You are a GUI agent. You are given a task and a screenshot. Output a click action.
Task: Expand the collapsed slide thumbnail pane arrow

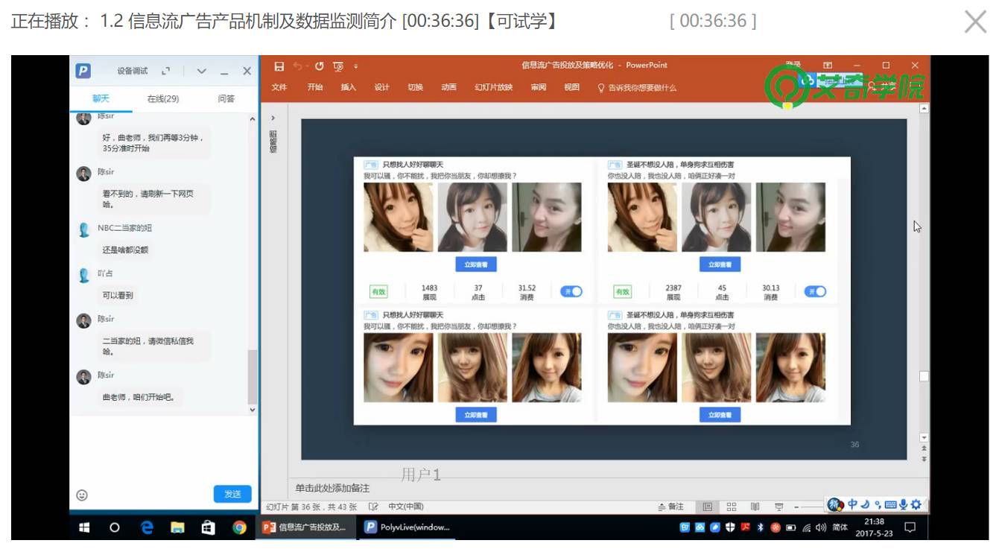[x=273, y=118]
